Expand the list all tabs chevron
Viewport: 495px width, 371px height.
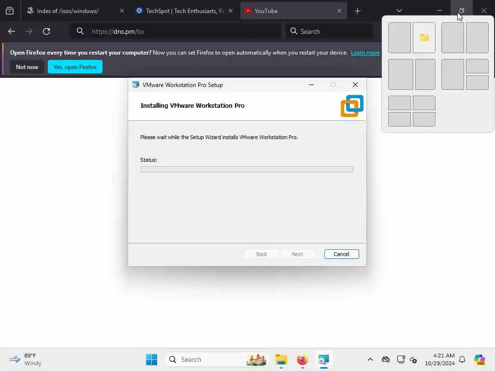point(399,11)
